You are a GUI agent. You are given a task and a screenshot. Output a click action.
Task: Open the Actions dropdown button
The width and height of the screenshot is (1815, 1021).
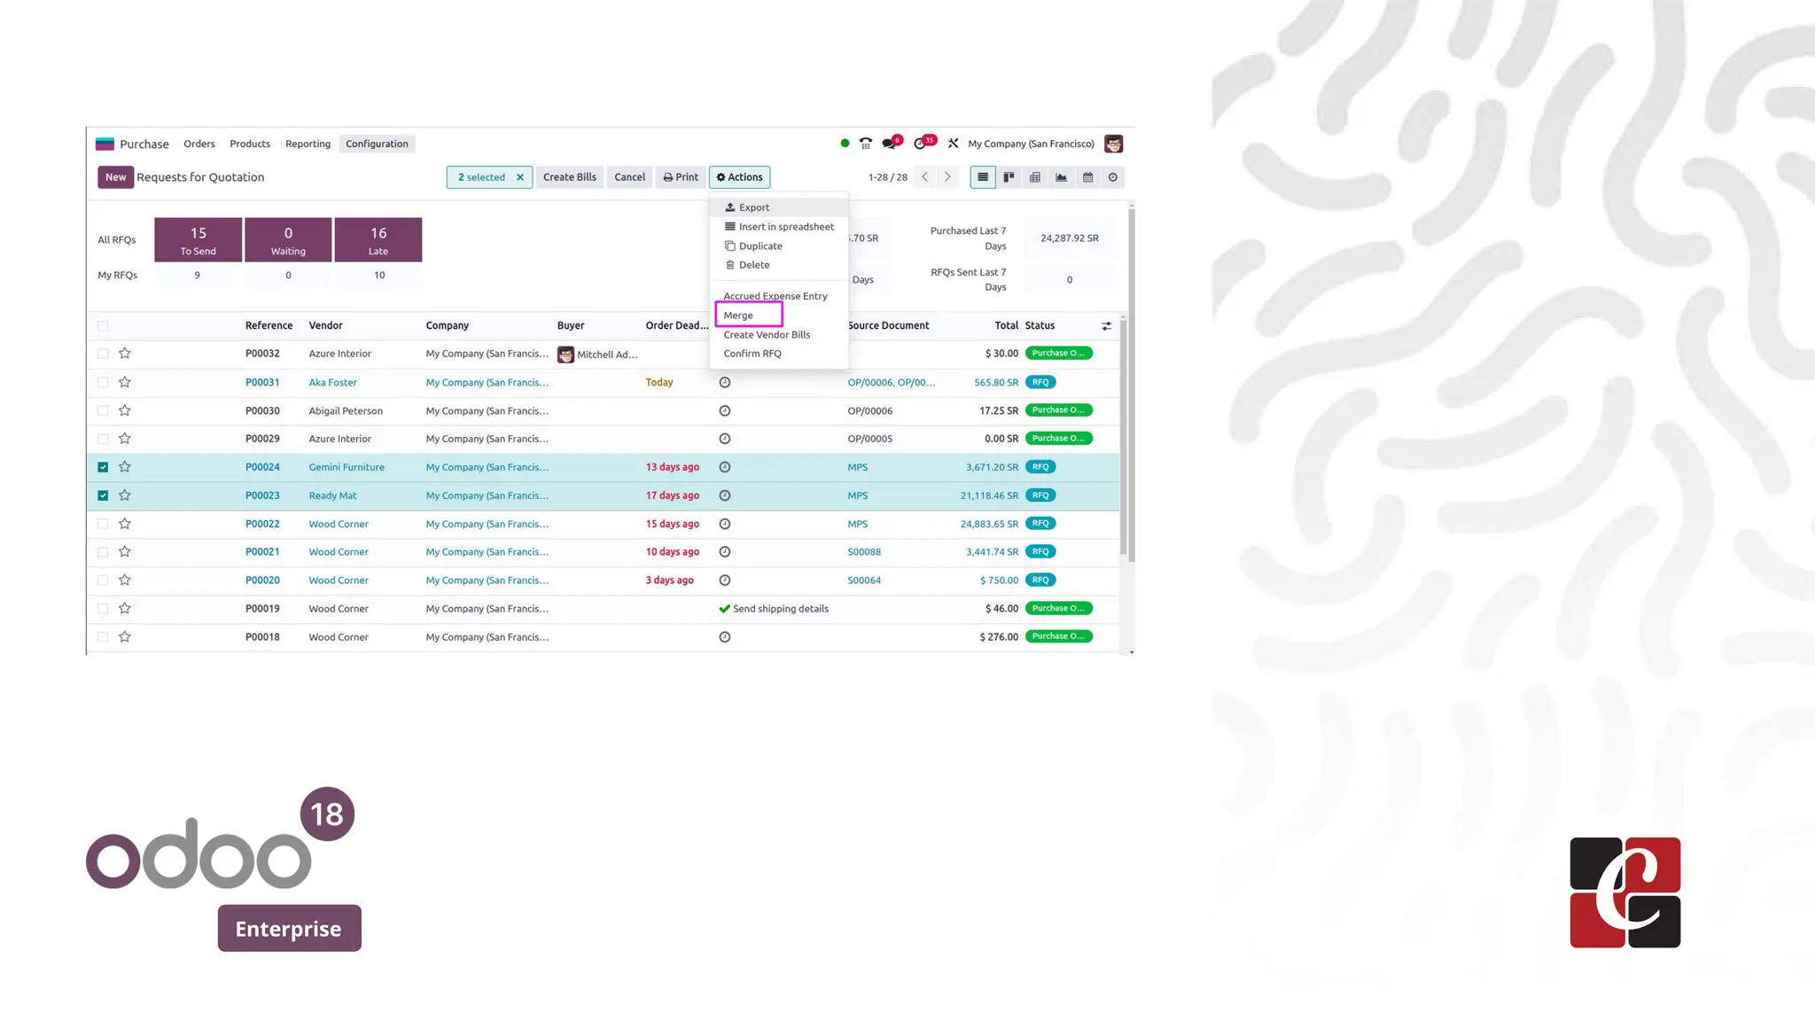pos(739,177)
